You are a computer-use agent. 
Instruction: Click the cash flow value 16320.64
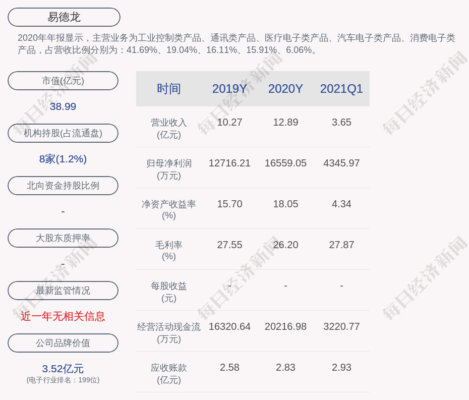[x=229, y=326]
